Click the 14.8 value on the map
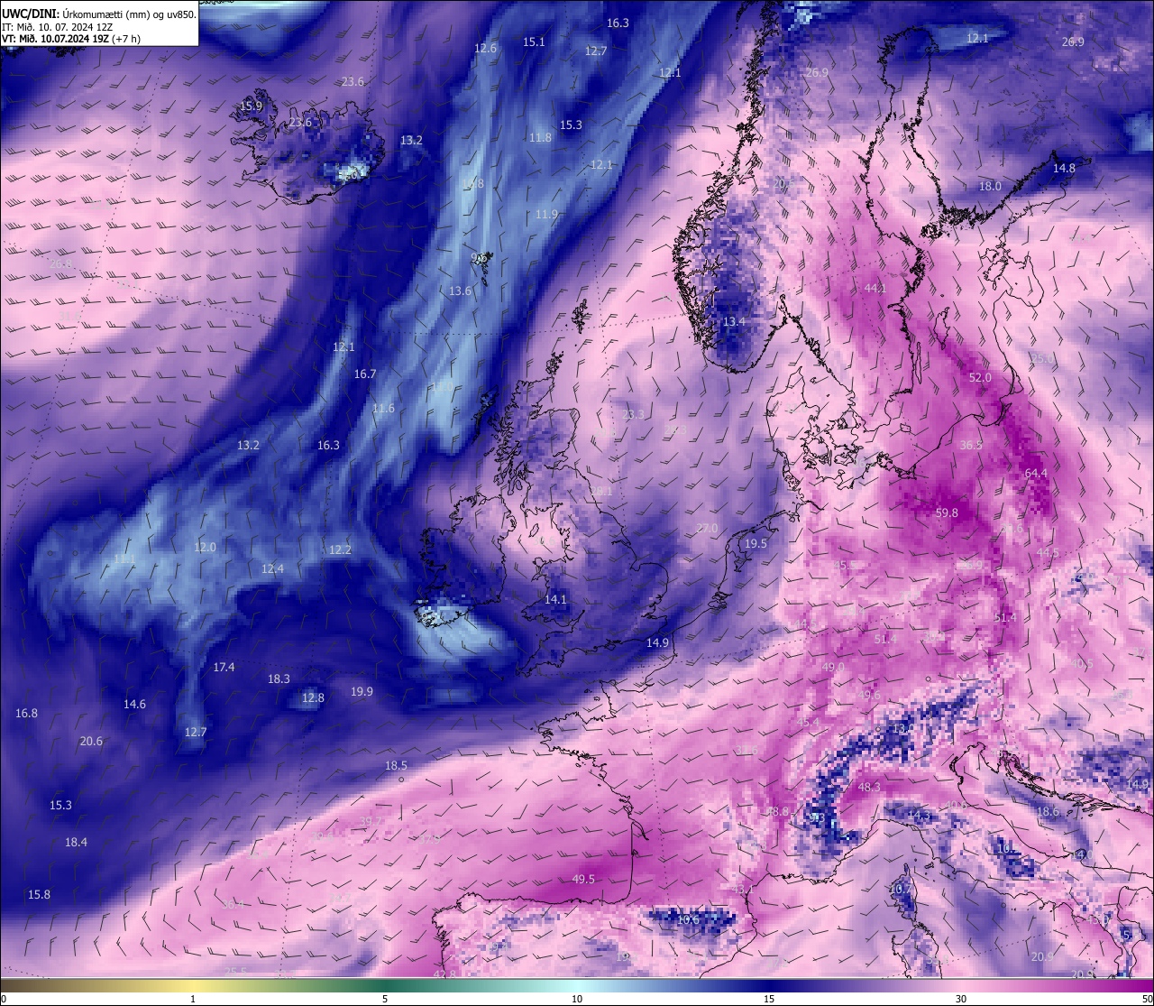The height and width of the screenshot is (1006, 1154). (x=1064, y=168)
